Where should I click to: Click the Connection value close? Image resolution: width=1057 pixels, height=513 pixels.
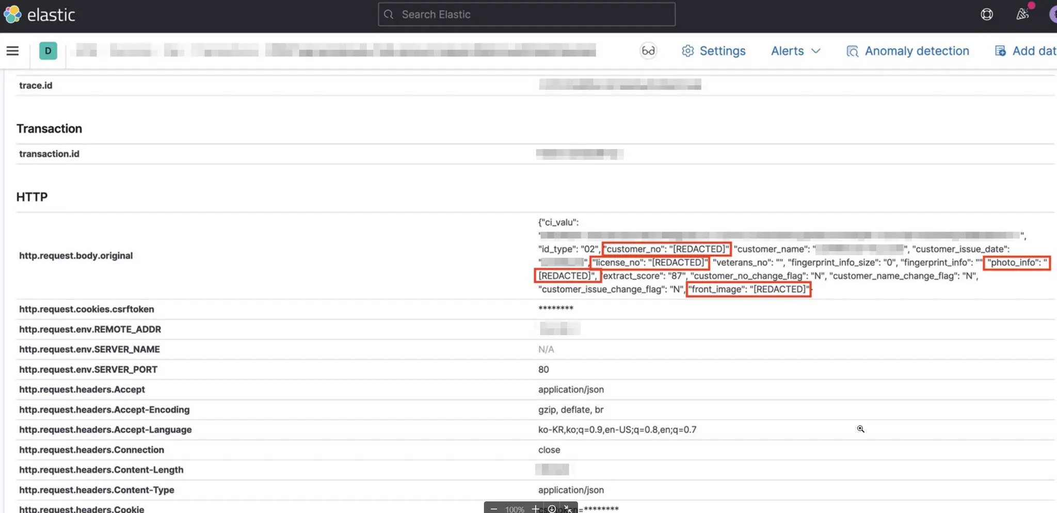click(549, 450)
